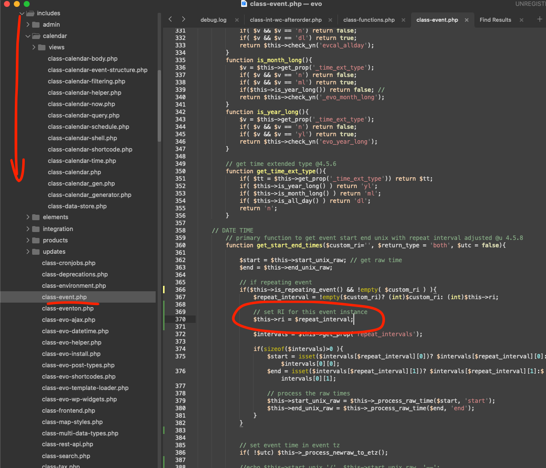Open class-environment.php file

74,286
